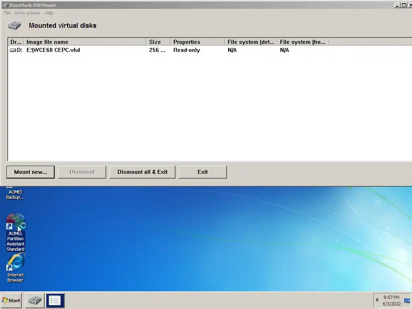Click Dismount all & Exit button
412x309 pixels.
pos(142,172)
